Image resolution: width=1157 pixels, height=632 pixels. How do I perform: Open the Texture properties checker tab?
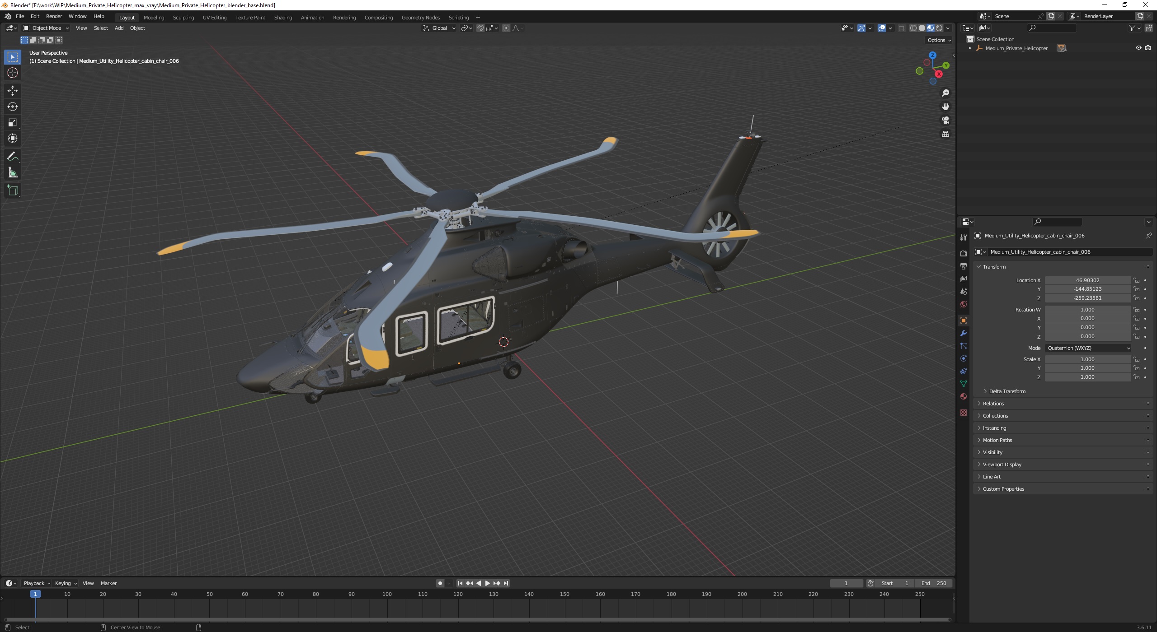click(x=964, y=413)
